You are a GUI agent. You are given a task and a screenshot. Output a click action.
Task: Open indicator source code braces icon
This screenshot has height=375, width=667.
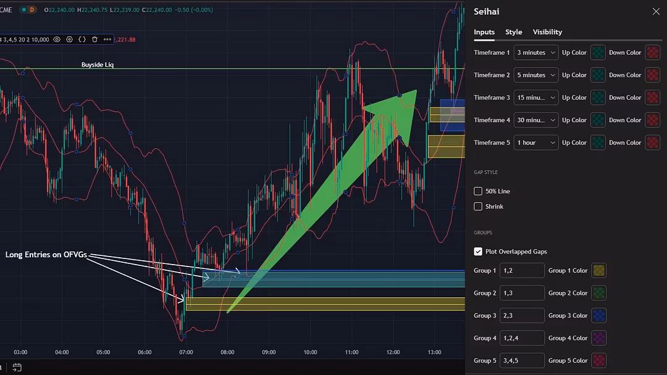point(82,39)
